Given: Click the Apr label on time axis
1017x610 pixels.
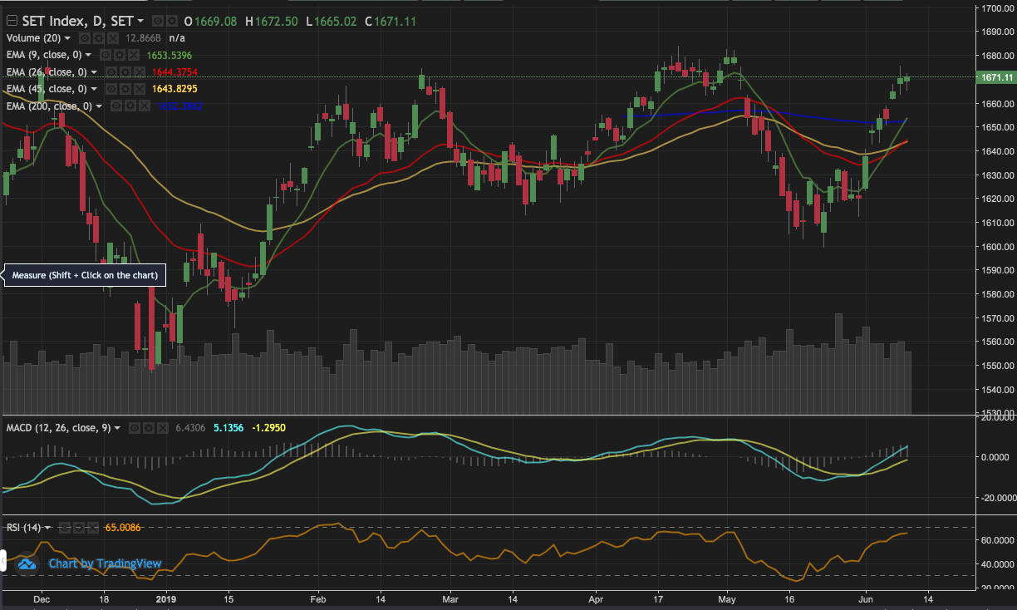Looking at the screenshot, I should pos(595,598).
